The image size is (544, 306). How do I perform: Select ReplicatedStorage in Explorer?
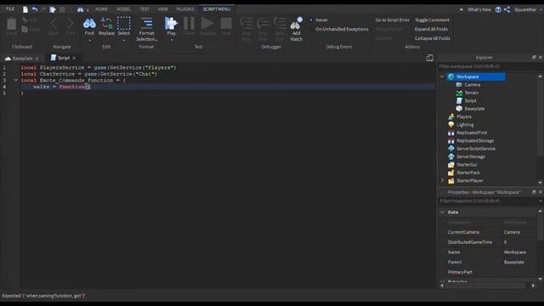(x=475, y=140)
